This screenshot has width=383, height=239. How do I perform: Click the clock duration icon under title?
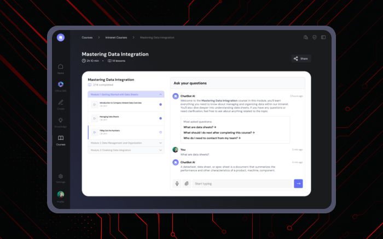[84, 61]
